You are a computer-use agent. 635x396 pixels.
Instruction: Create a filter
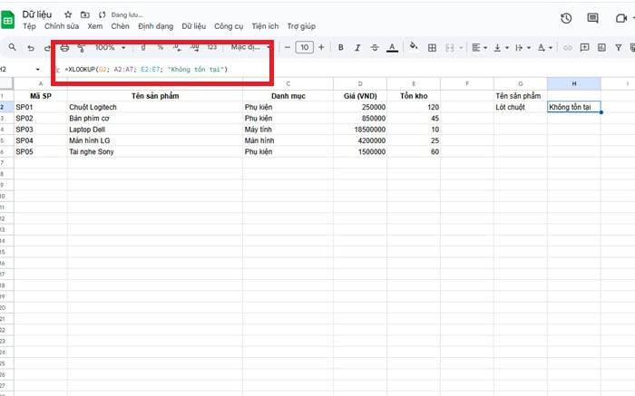coord(619,48)
